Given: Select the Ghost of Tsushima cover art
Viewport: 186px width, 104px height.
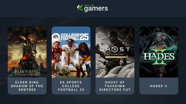Looking at the screenshot, I should (x=115, y=52).
